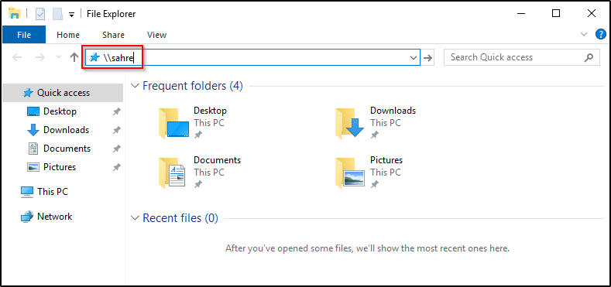Viewport: 611px width, 287px height.
Task: Click the Documents label in Frequent folders
Action: click(x=217, y=160)
